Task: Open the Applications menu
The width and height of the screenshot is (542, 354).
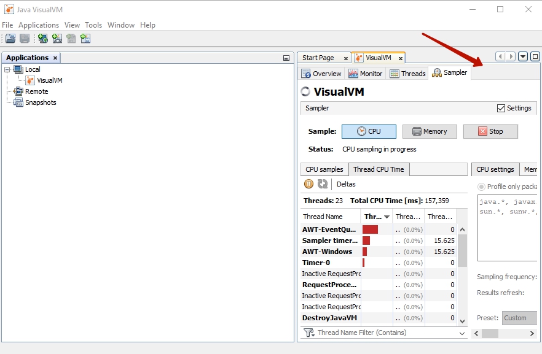Action: click(39, 25)
